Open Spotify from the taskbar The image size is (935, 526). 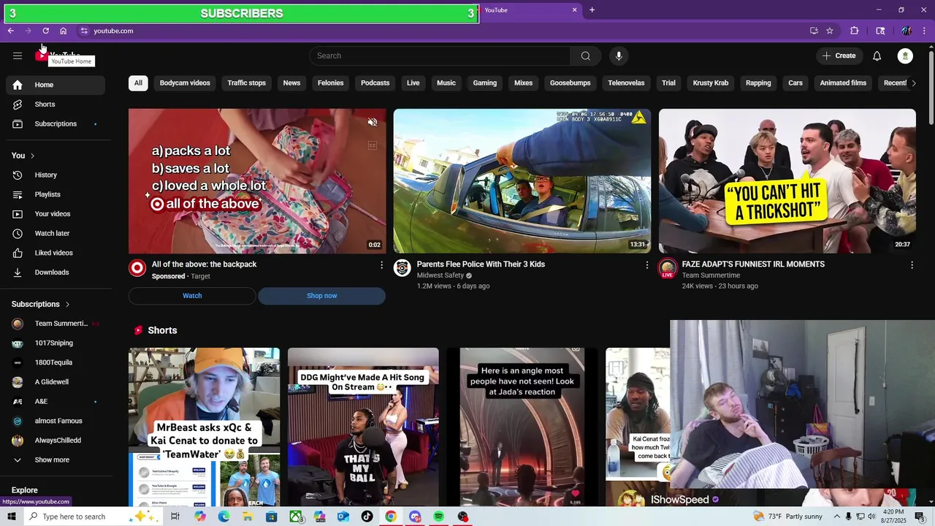pos(438,517)
